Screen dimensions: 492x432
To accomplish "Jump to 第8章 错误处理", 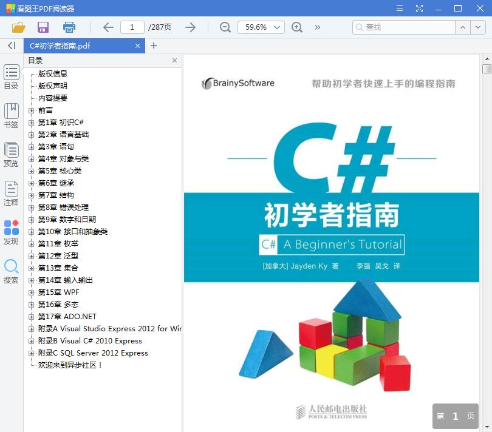I will click(x=63, y=208).
